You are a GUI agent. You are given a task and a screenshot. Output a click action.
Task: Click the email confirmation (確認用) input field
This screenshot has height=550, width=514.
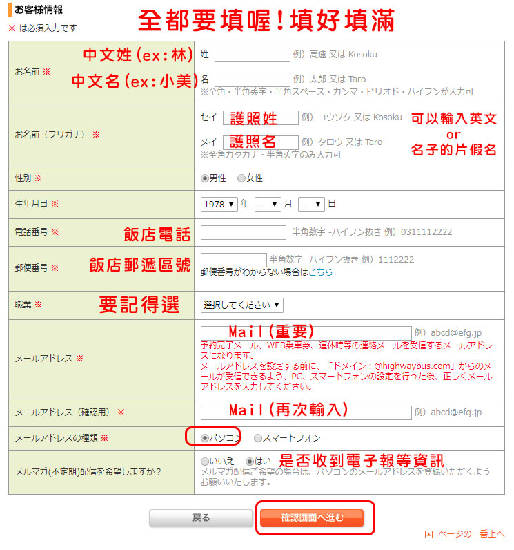point(306,413)
